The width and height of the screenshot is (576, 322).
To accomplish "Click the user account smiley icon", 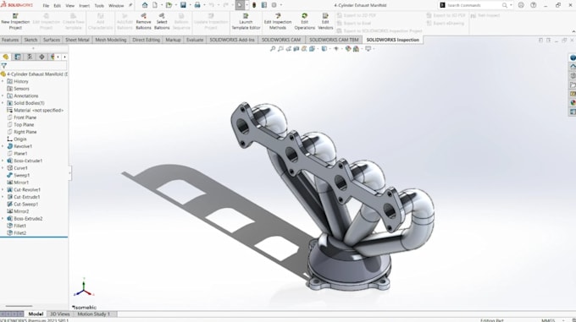I will 521,5.
